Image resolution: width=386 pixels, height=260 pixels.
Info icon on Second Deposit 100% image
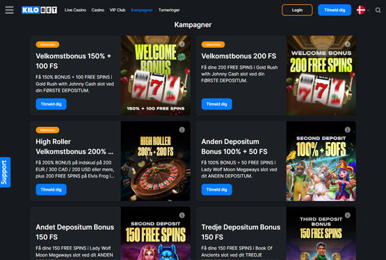(x=348, y=130)
